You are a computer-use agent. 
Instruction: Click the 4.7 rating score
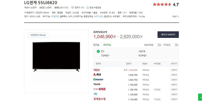pyautogui.click(x=176, y=5)
